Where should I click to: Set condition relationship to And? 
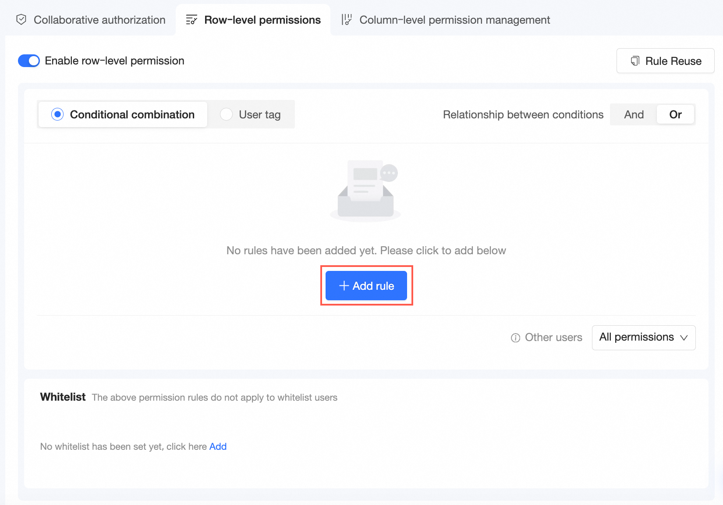[634, 114]
